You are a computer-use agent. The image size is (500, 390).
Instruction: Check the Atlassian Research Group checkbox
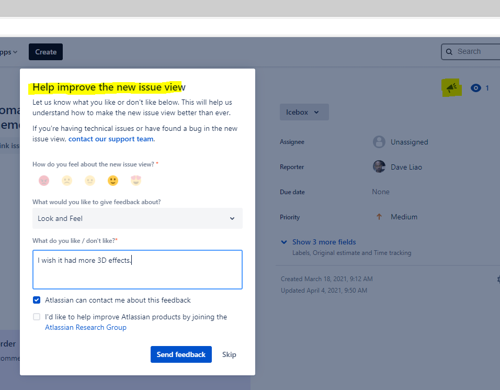pyautogui.click(x=37, y=317)
